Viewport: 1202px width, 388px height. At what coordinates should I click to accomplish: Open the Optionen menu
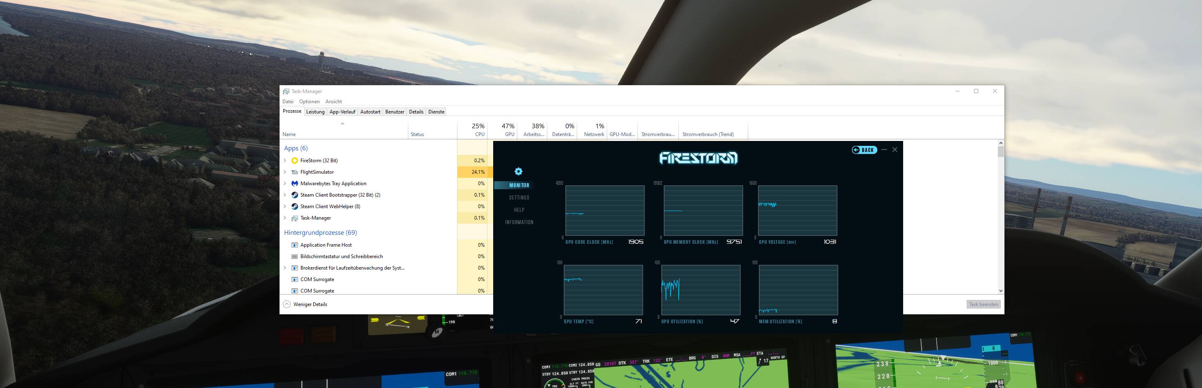(310, 101)
